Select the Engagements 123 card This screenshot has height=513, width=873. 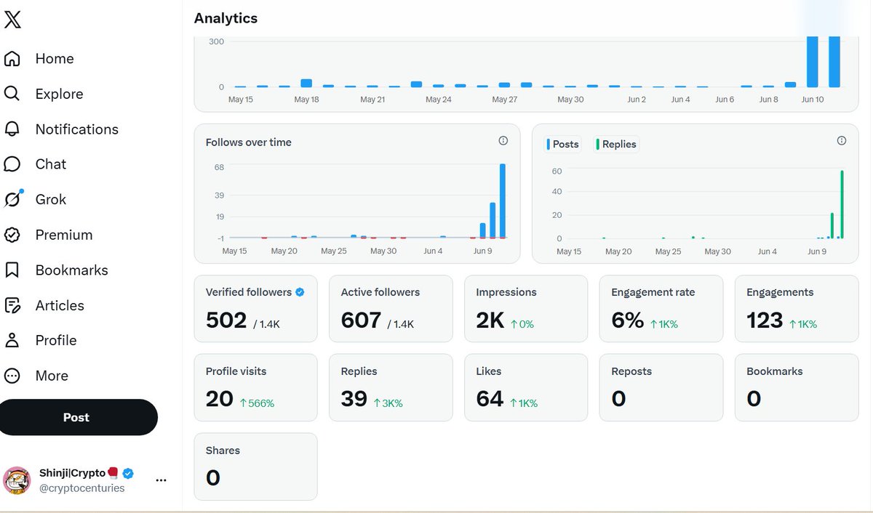coord(797,308)
